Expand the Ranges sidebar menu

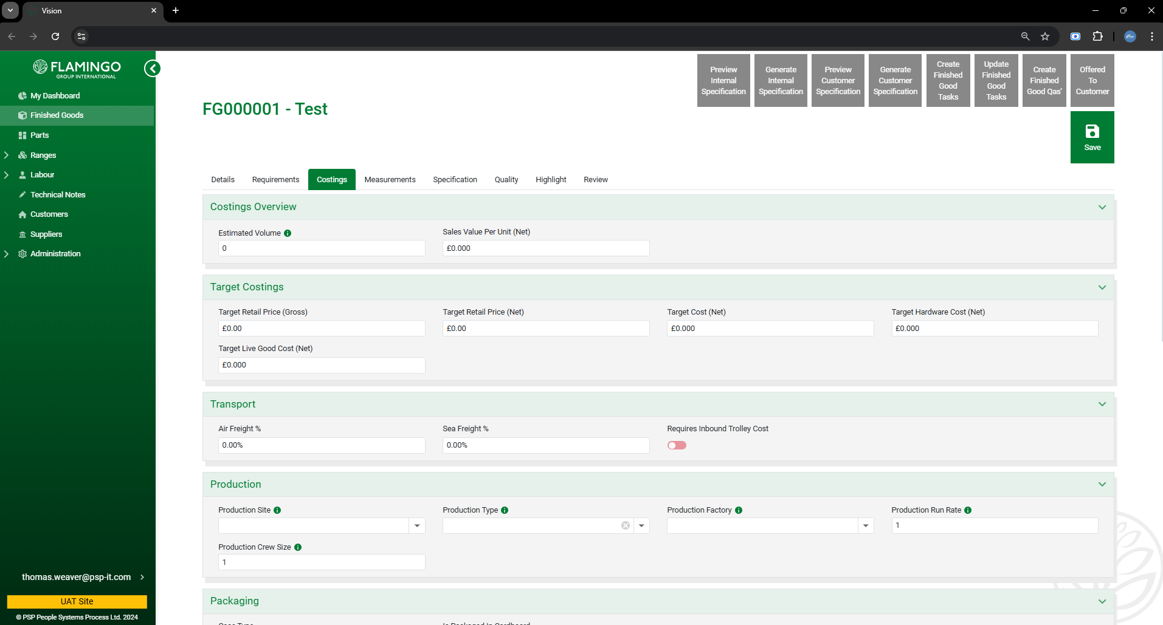click(6, 155)
